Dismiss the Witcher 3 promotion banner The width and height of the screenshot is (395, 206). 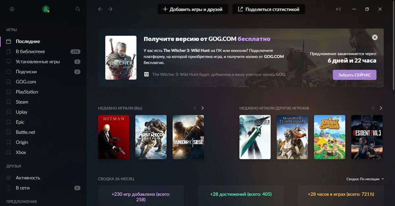375,37
